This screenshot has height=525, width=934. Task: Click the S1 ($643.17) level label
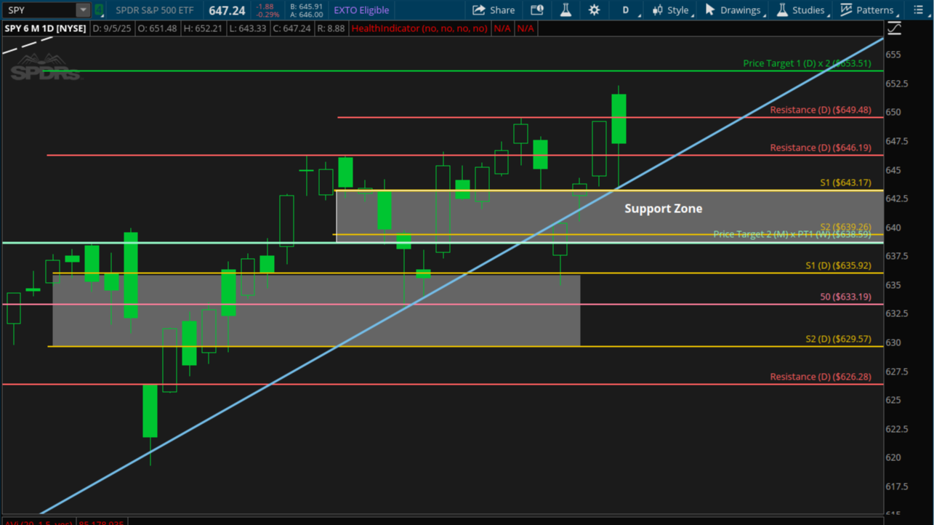pos(845,183)
